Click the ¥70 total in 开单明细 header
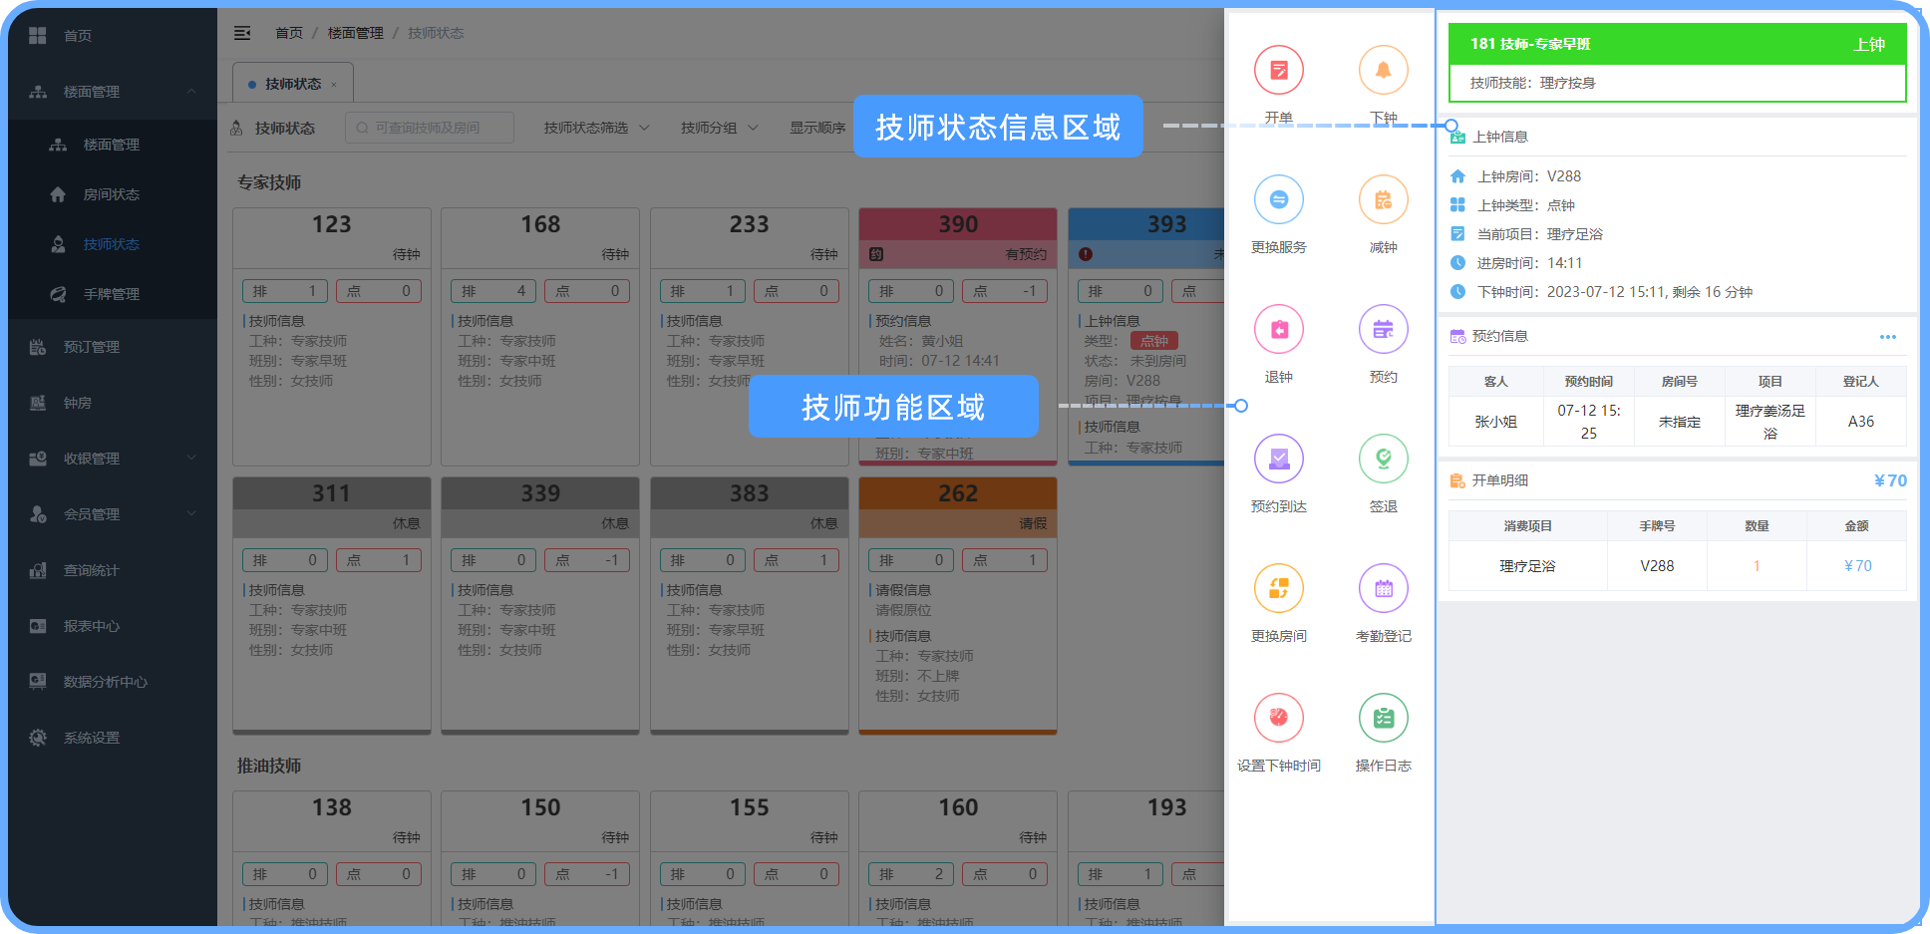 coord(1890,480)
